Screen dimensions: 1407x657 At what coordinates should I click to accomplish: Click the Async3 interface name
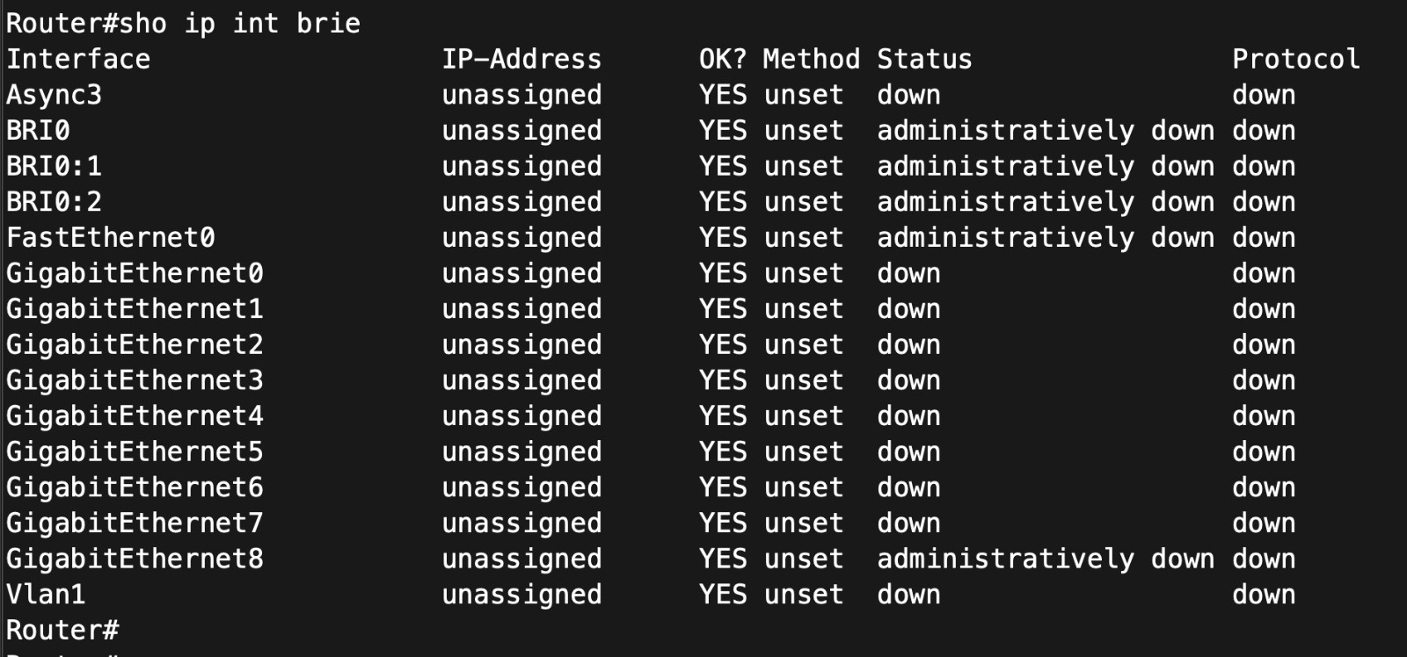click(x=54, y=95)
